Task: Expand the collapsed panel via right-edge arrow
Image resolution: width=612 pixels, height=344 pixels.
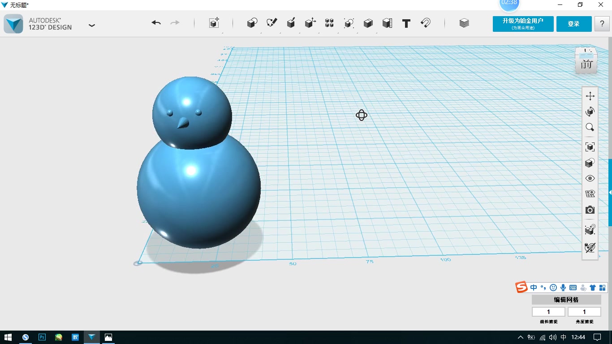Action: point(610,192)
